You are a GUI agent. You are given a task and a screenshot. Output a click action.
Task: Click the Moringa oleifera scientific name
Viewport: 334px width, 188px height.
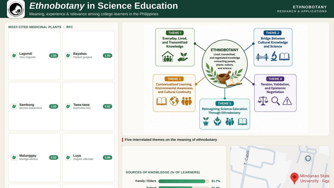click(28, 159)
